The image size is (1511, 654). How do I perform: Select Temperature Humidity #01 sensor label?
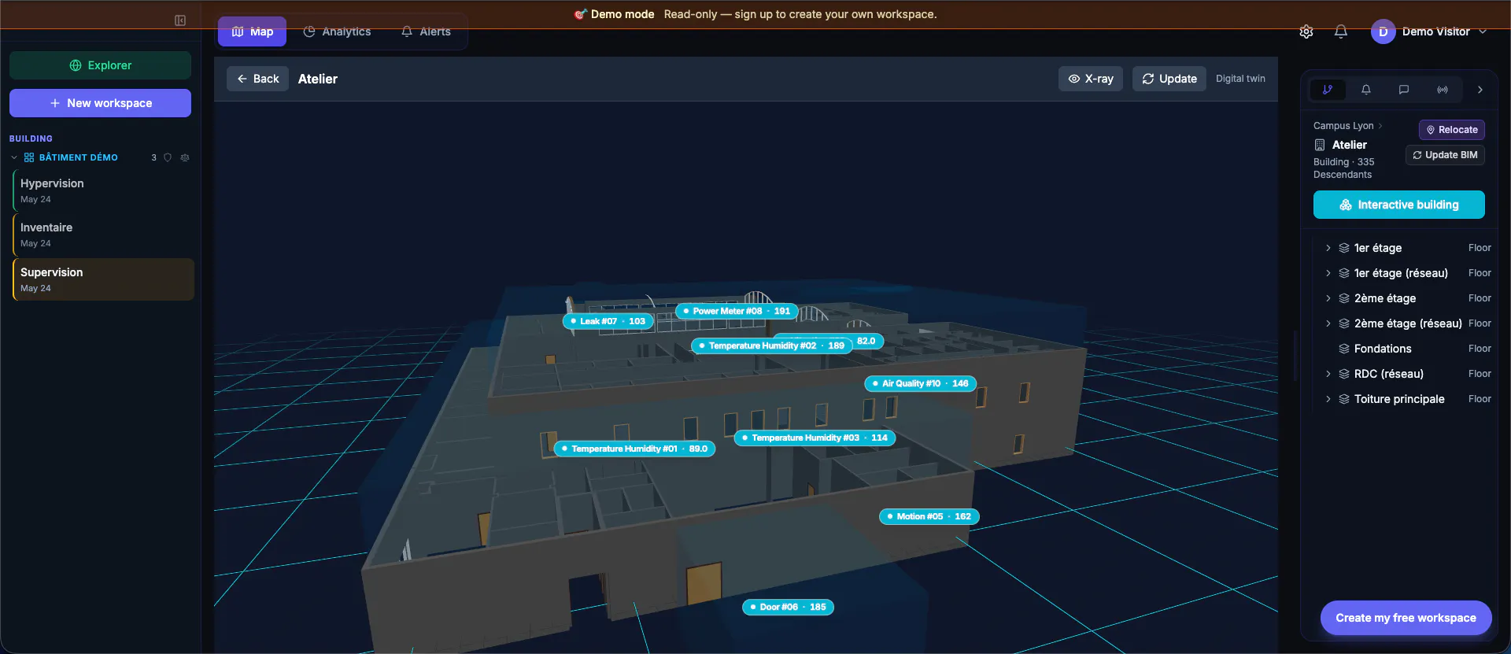tap(634, 449)
